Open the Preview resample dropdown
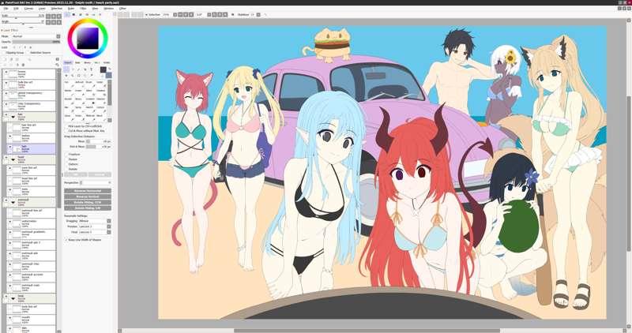This screenshot has height=333, width=632. click(x=94, y=226)
